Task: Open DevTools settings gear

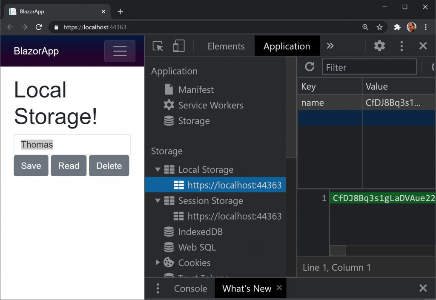Action: pos(379,46)
